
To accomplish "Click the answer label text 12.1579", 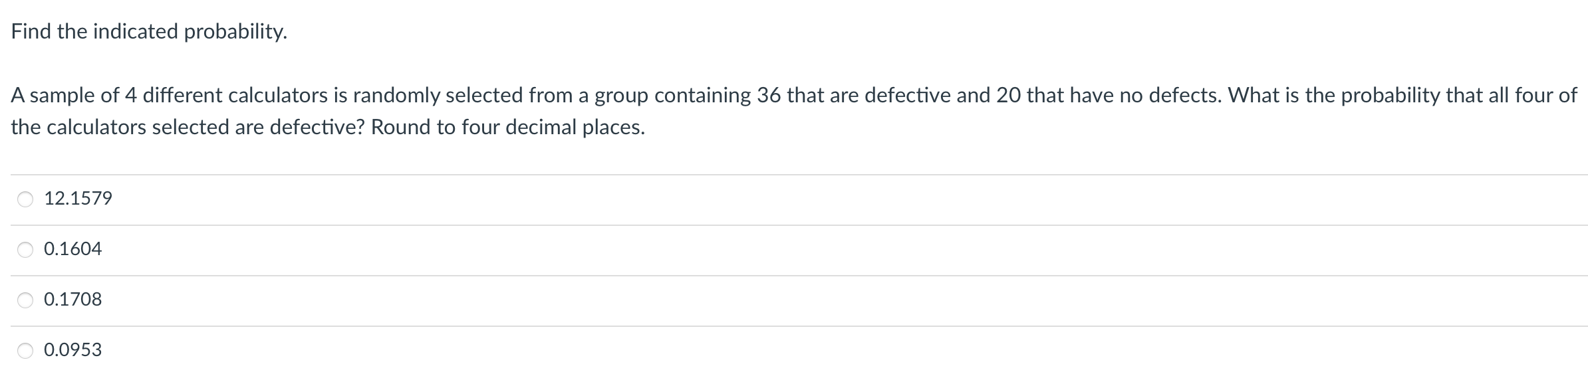I will pyautogui.click(x=78, y=197).
